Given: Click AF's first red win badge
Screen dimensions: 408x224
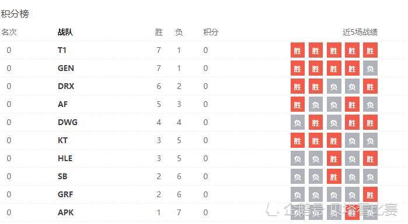Looking at the screenshot, I should point(298,104).
